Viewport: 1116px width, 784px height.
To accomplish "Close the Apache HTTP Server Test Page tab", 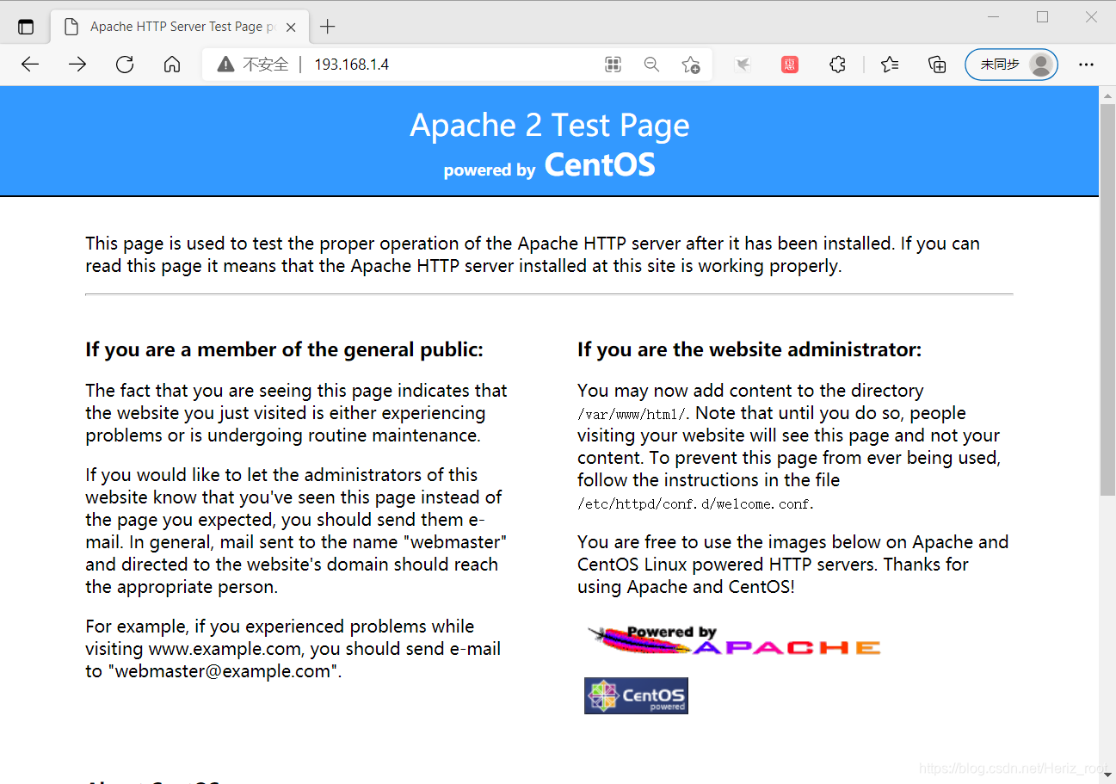I will (x=291, y=27).
